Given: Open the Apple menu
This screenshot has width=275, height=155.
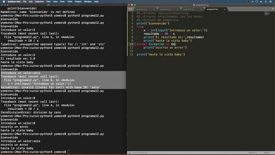Looking at the screenshot, I should pos(4,2).
